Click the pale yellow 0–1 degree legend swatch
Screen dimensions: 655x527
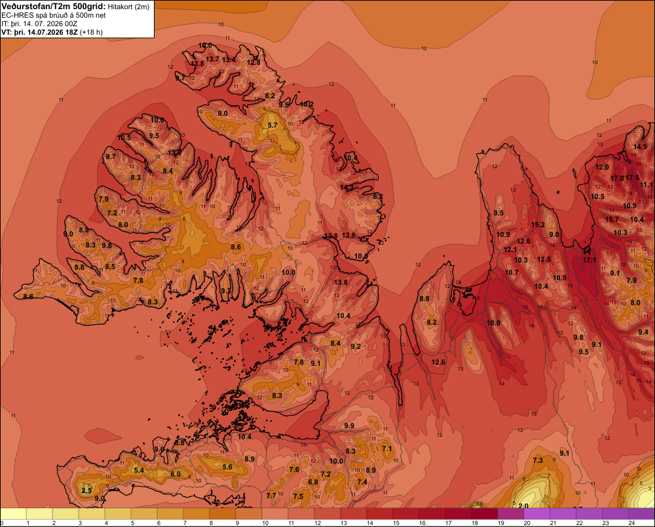click(14, 514)
